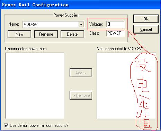Delete the selected power supply

(x=72, y=34)
